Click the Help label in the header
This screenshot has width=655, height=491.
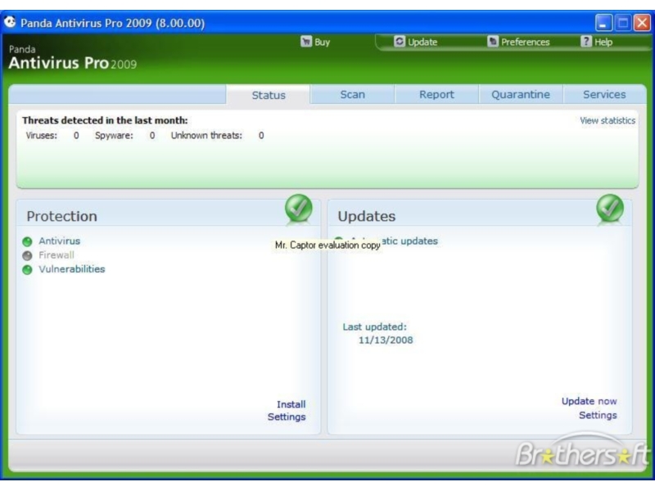[x=603, y=43]
